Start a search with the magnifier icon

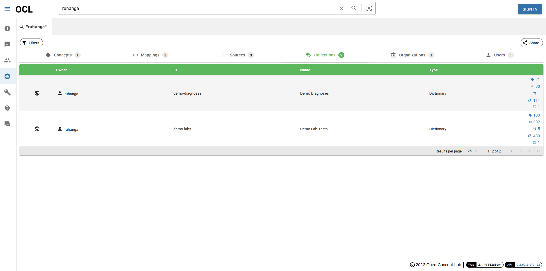[x=354, y=8]
